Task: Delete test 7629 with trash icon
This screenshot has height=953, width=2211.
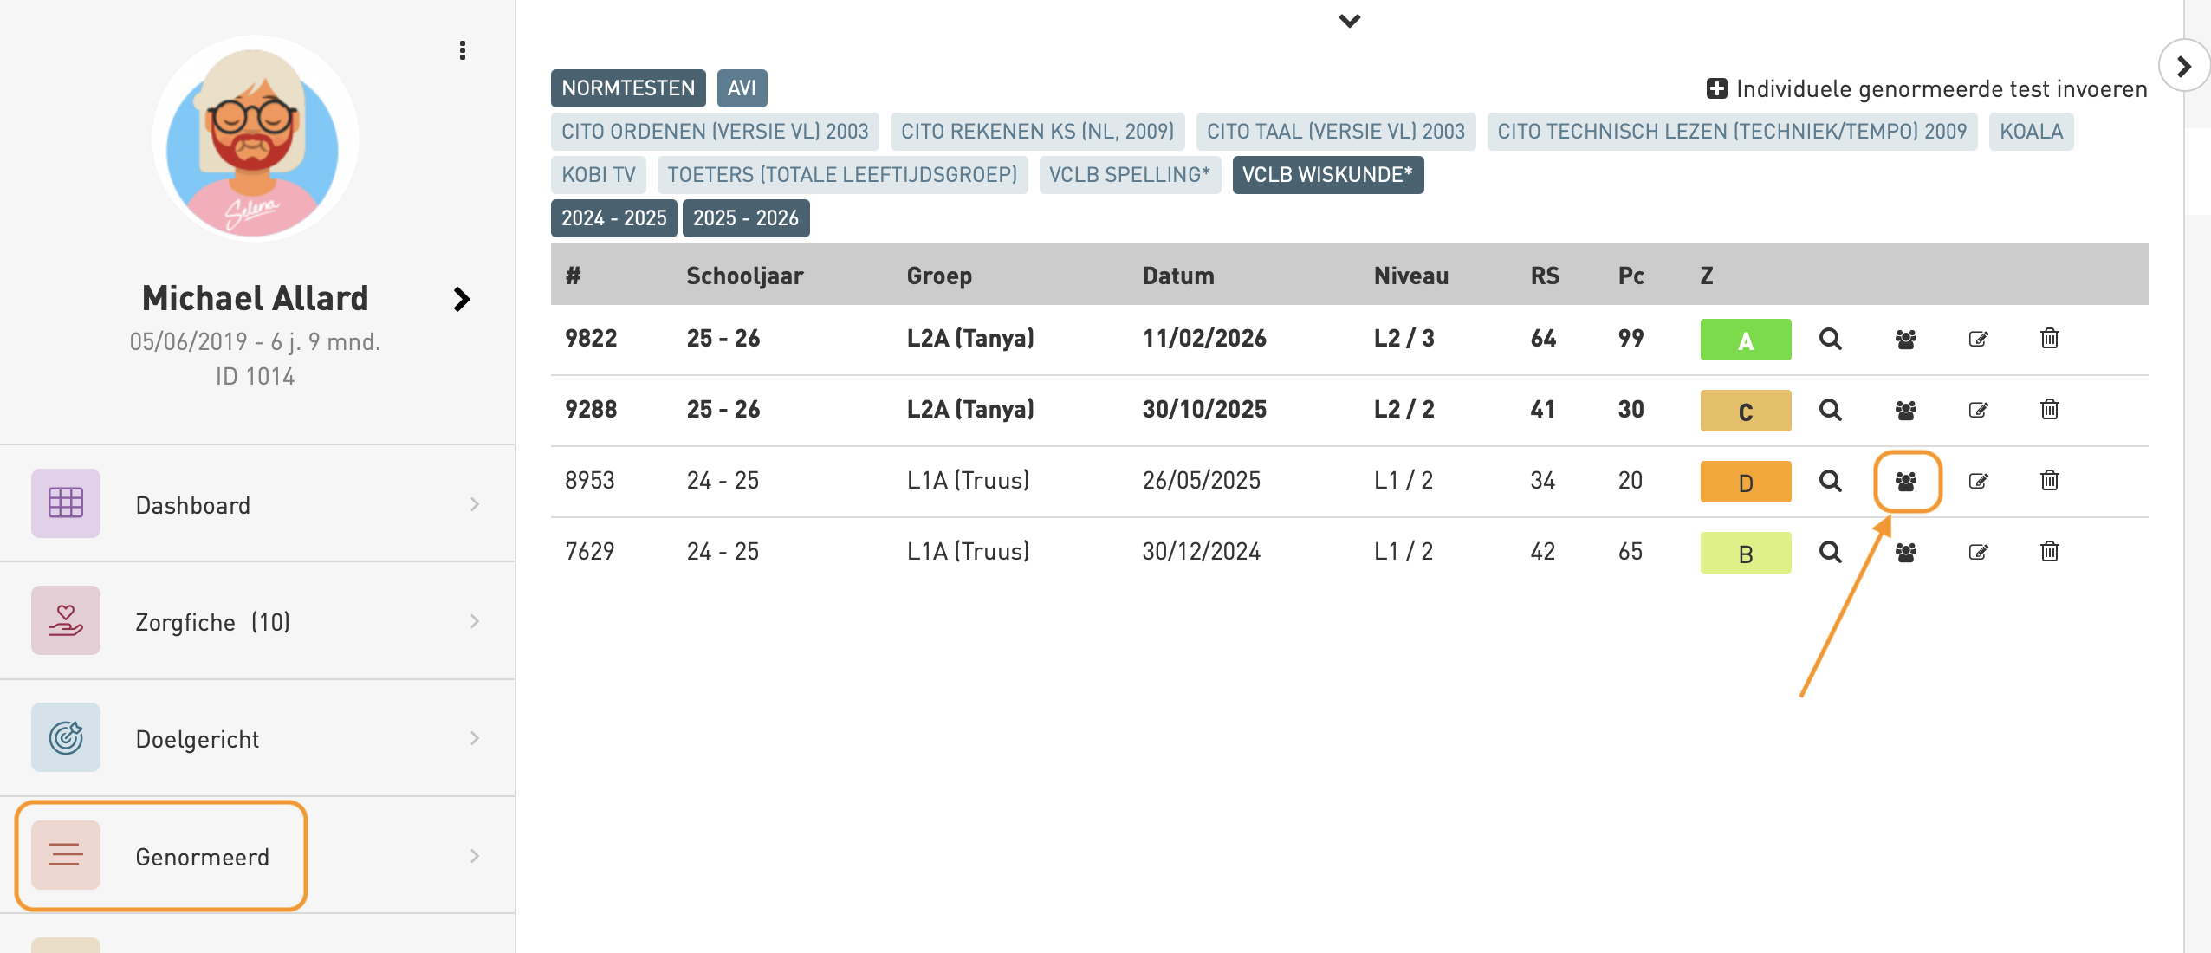Action: pos(2049,552)
